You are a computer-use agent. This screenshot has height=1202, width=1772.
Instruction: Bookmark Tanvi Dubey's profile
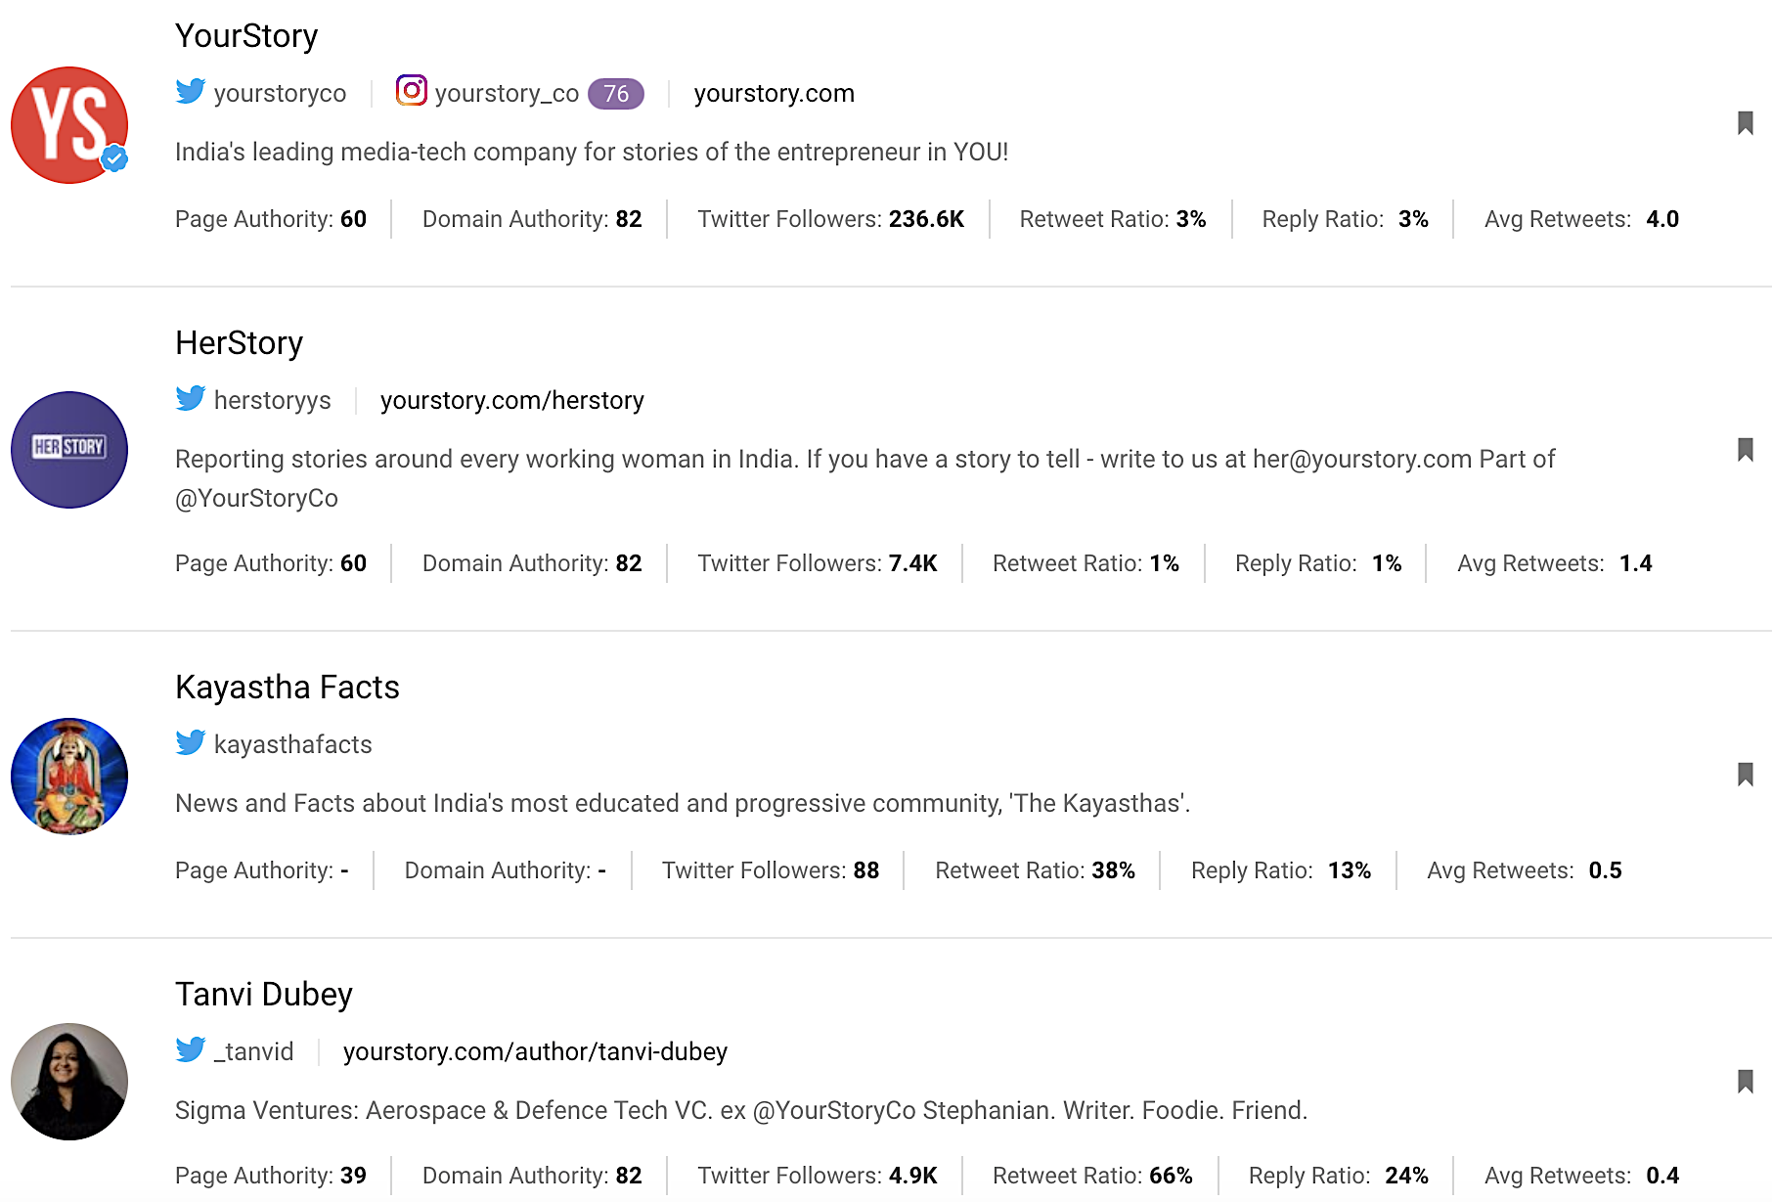pos(1745,1082)
